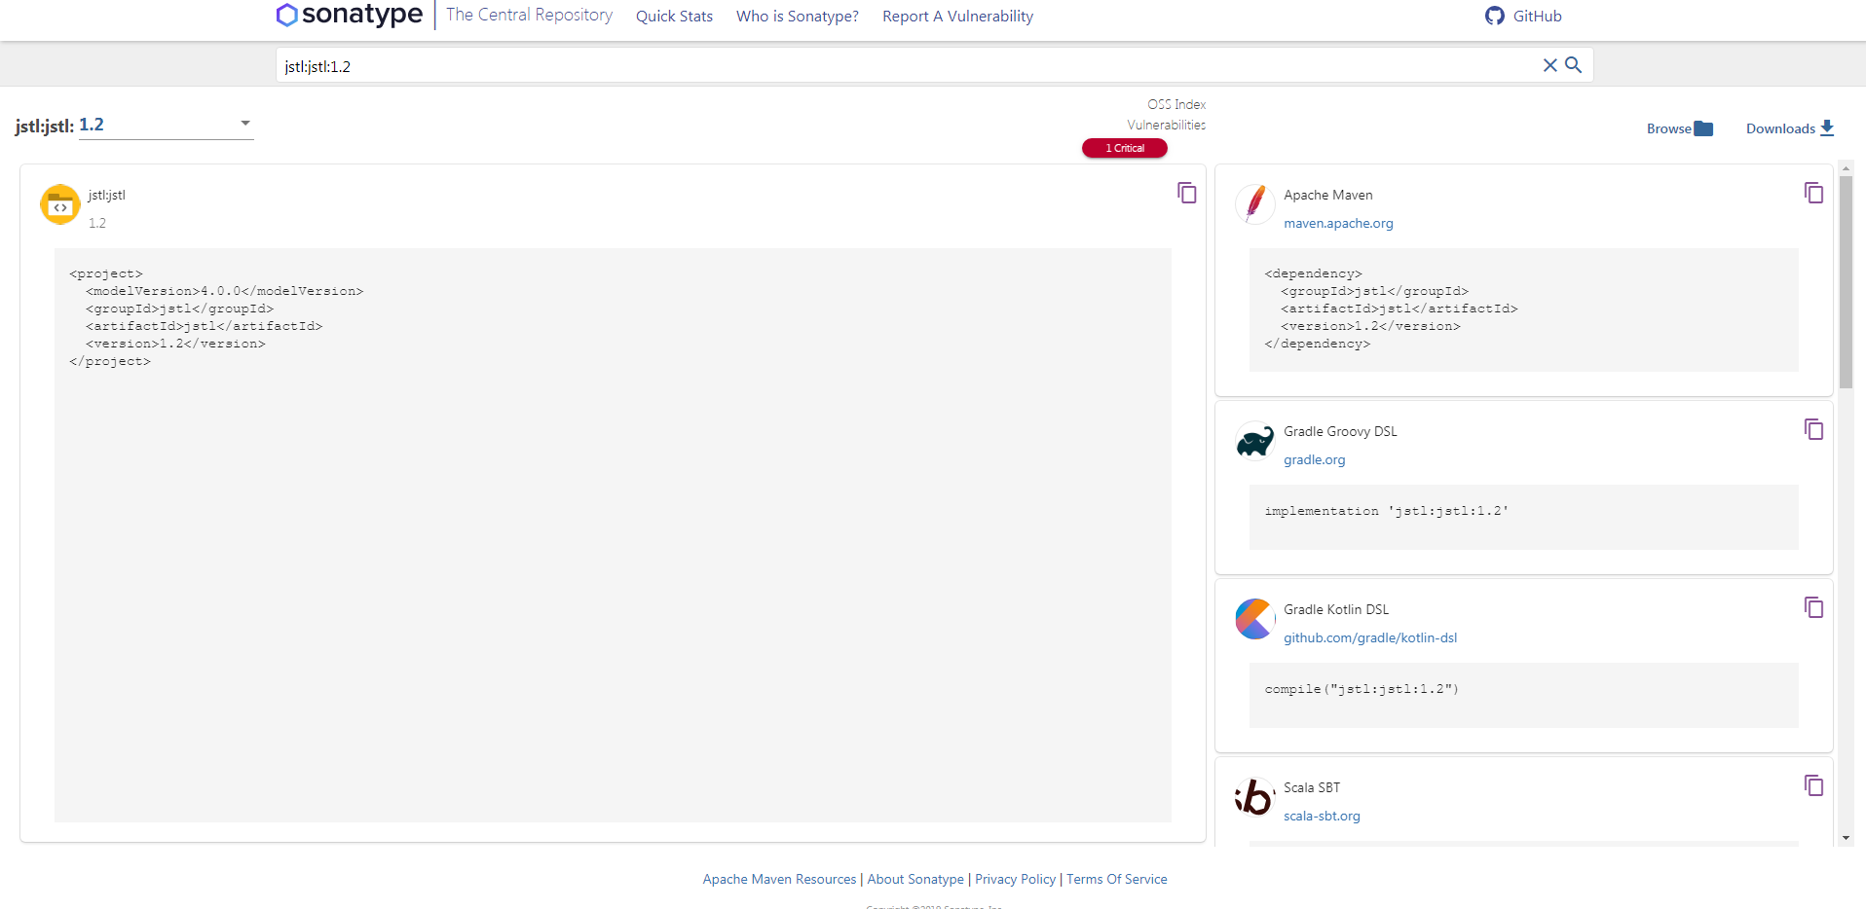Screen dimensions: 1866x909
Task: Open Who is Sonatype? page
Action: point(798,16)
